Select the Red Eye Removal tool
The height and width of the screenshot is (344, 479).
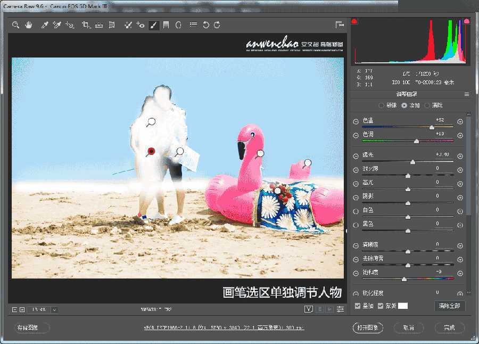[141, 24]
